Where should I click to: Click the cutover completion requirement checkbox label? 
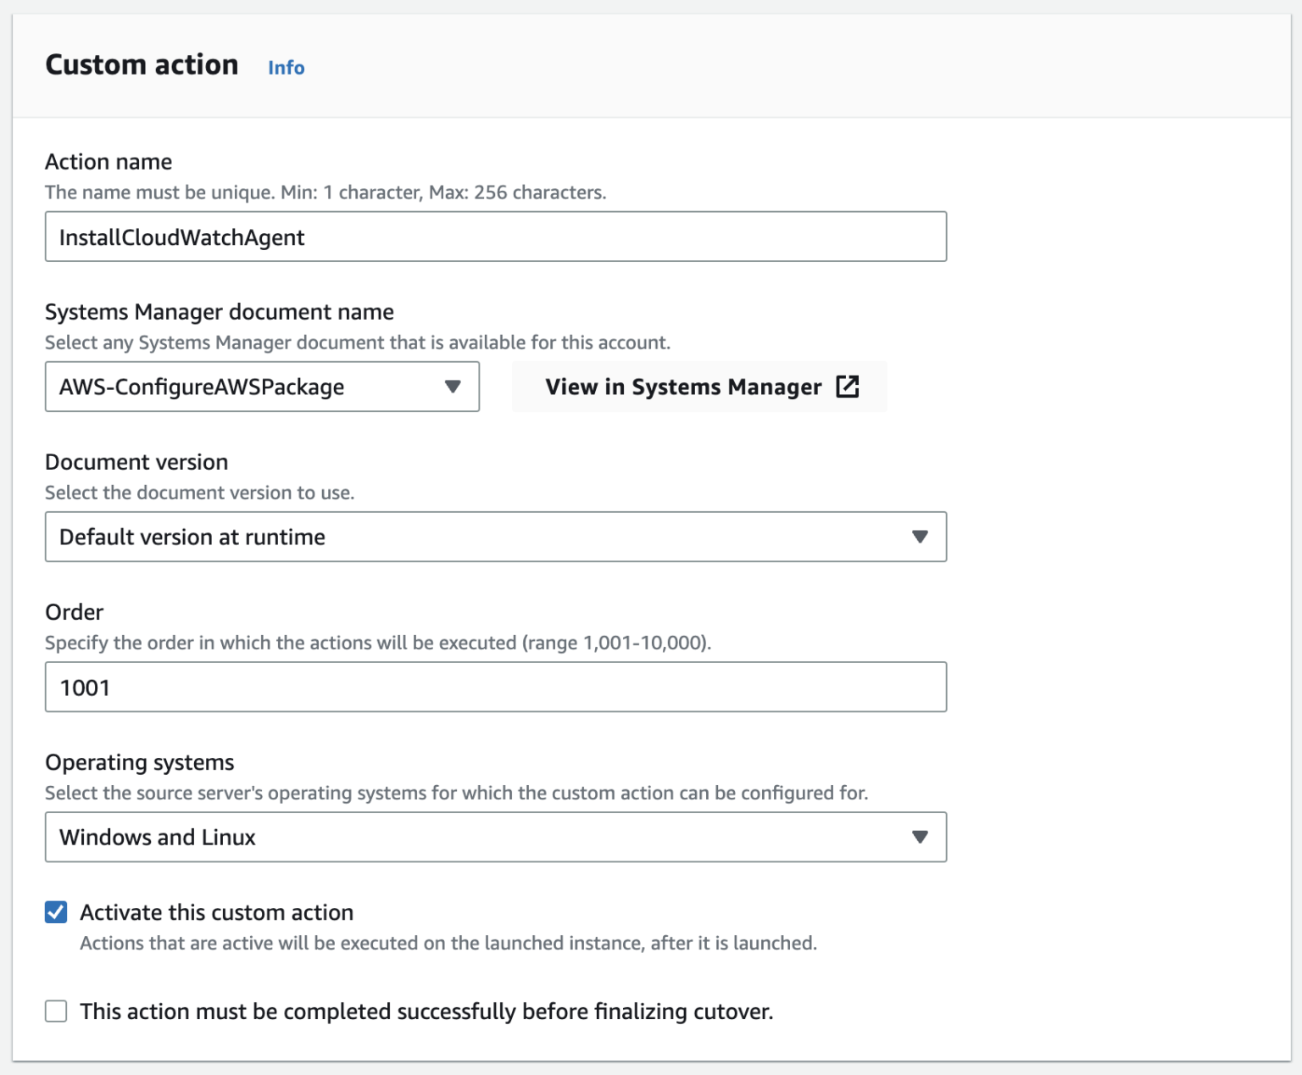427,1011
